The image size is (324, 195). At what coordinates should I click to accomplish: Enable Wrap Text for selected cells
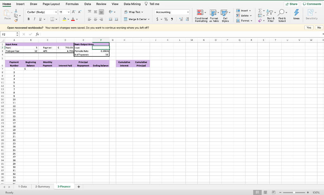pyautogui.click(x=135, y=12)
